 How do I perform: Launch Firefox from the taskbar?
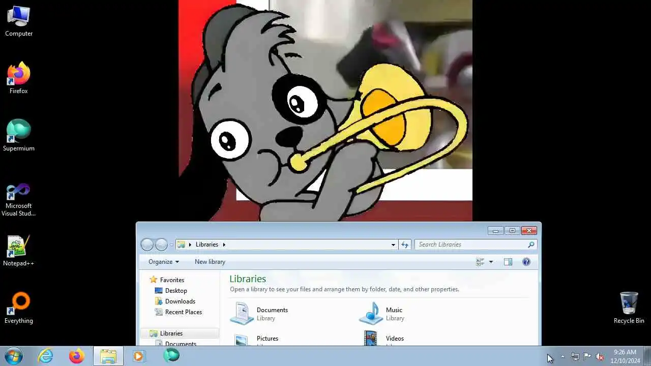point(77,356)
